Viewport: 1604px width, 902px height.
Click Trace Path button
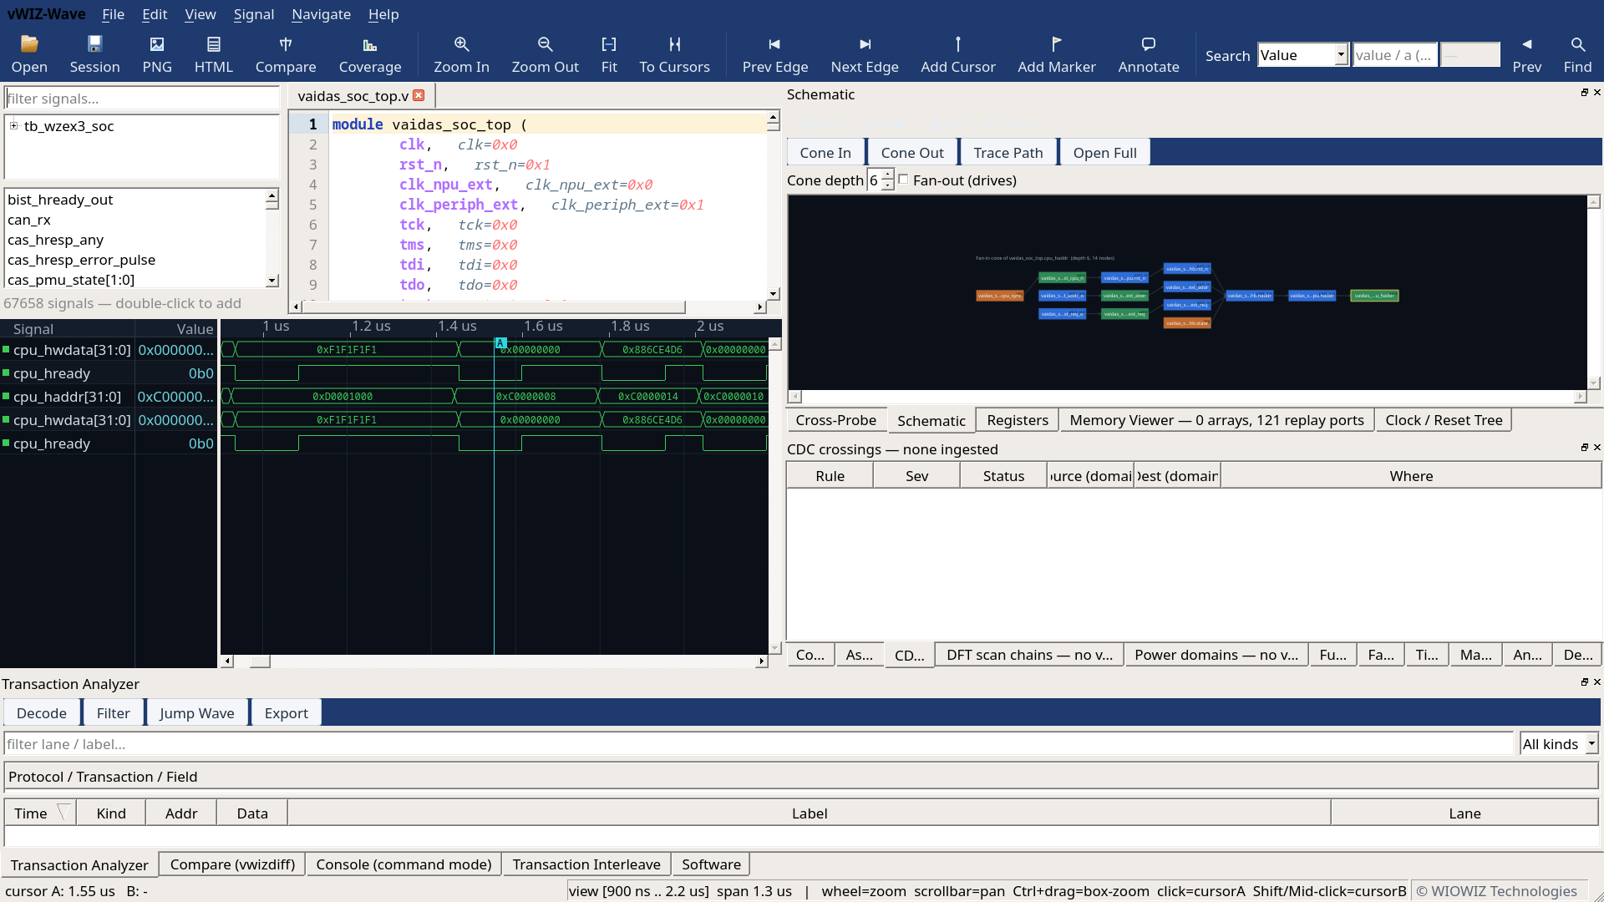pos(1008,152)
